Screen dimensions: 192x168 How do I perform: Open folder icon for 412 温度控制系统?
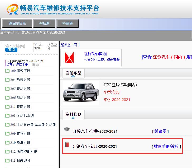click(7, 152)
